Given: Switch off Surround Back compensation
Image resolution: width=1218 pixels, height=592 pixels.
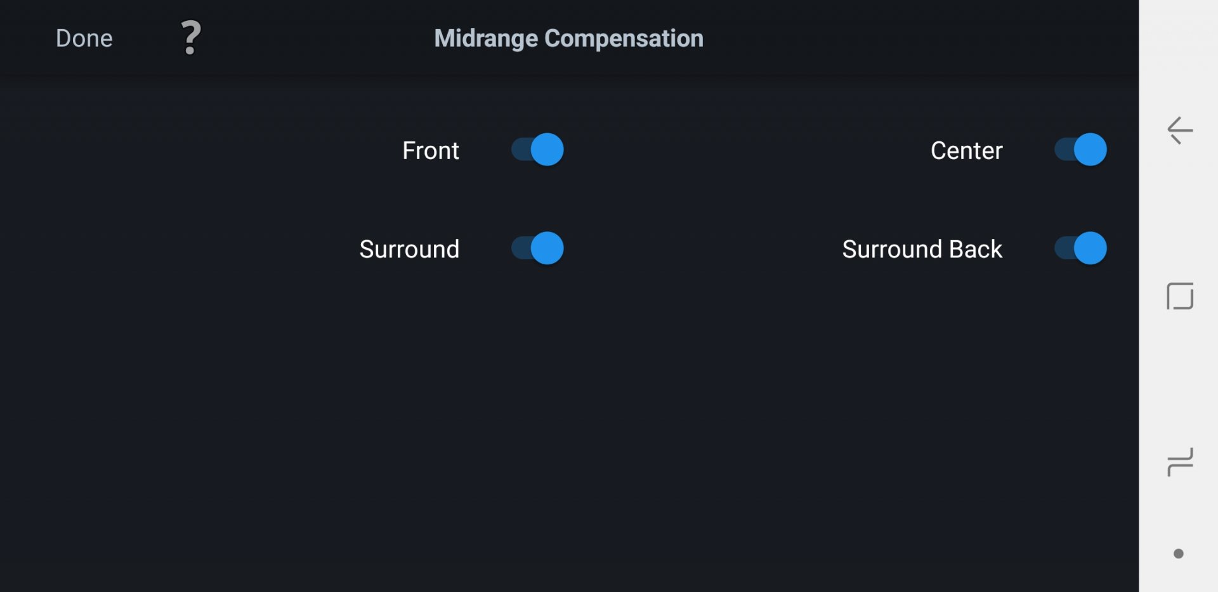Looking at the screenshot, I should coord(1080,248).
